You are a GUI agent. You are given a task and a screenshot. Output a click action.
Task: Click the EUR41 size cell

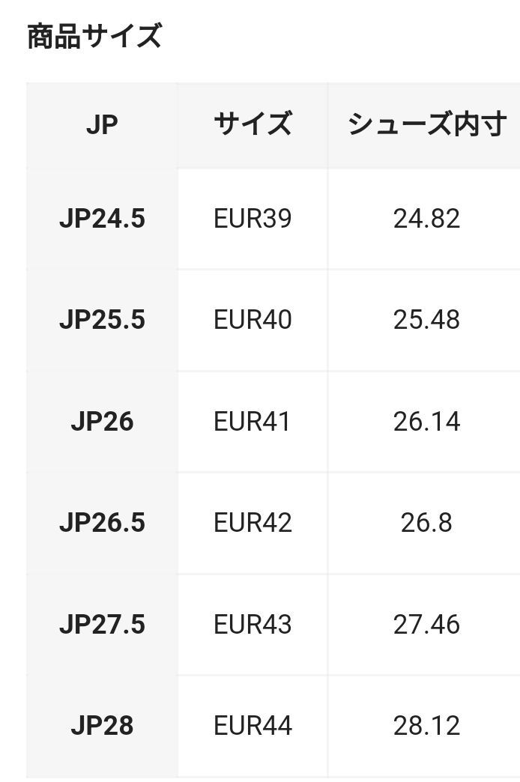click(x=253, y=422)
